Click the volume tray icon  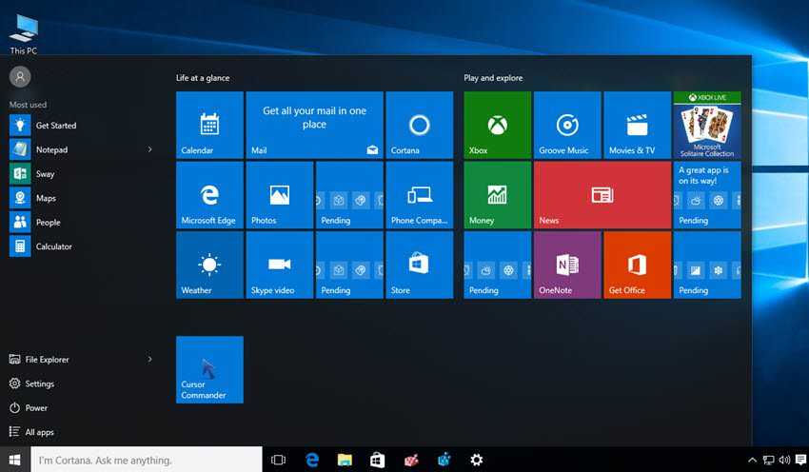[x=785, y=461]
